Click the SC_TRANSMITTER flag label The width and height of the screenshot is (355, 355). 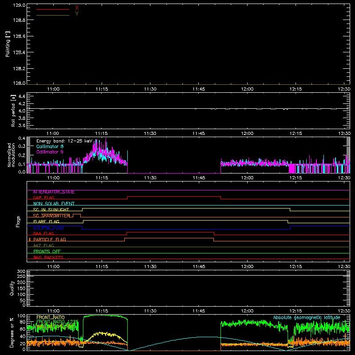click(51, 216)
